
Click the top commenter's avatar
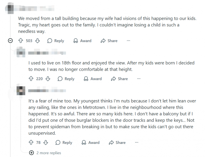(x=11, y=7)
